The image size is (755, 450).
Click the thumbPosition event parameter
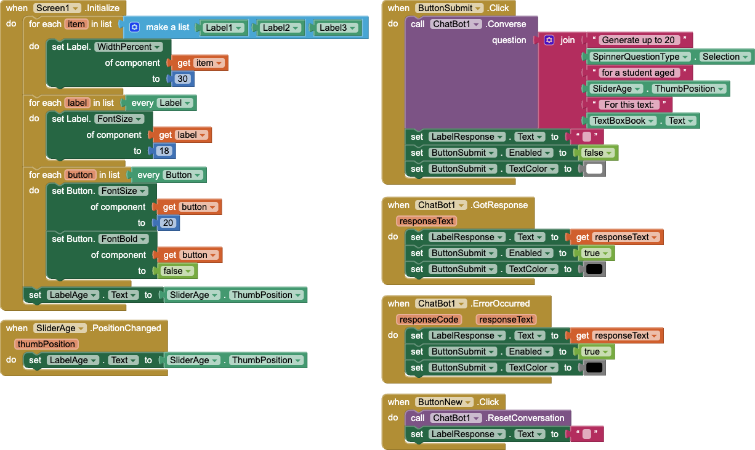(47, 344)
